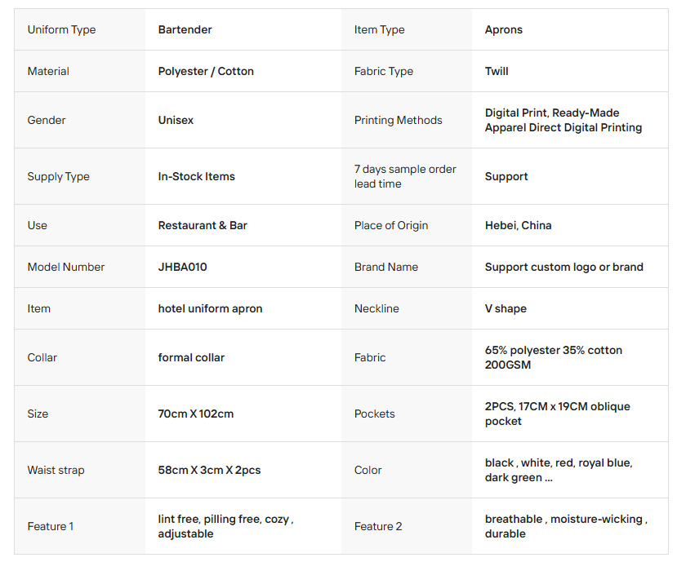Click the Hebei, China origin value
677x562 pixels.
click(518, 226)
